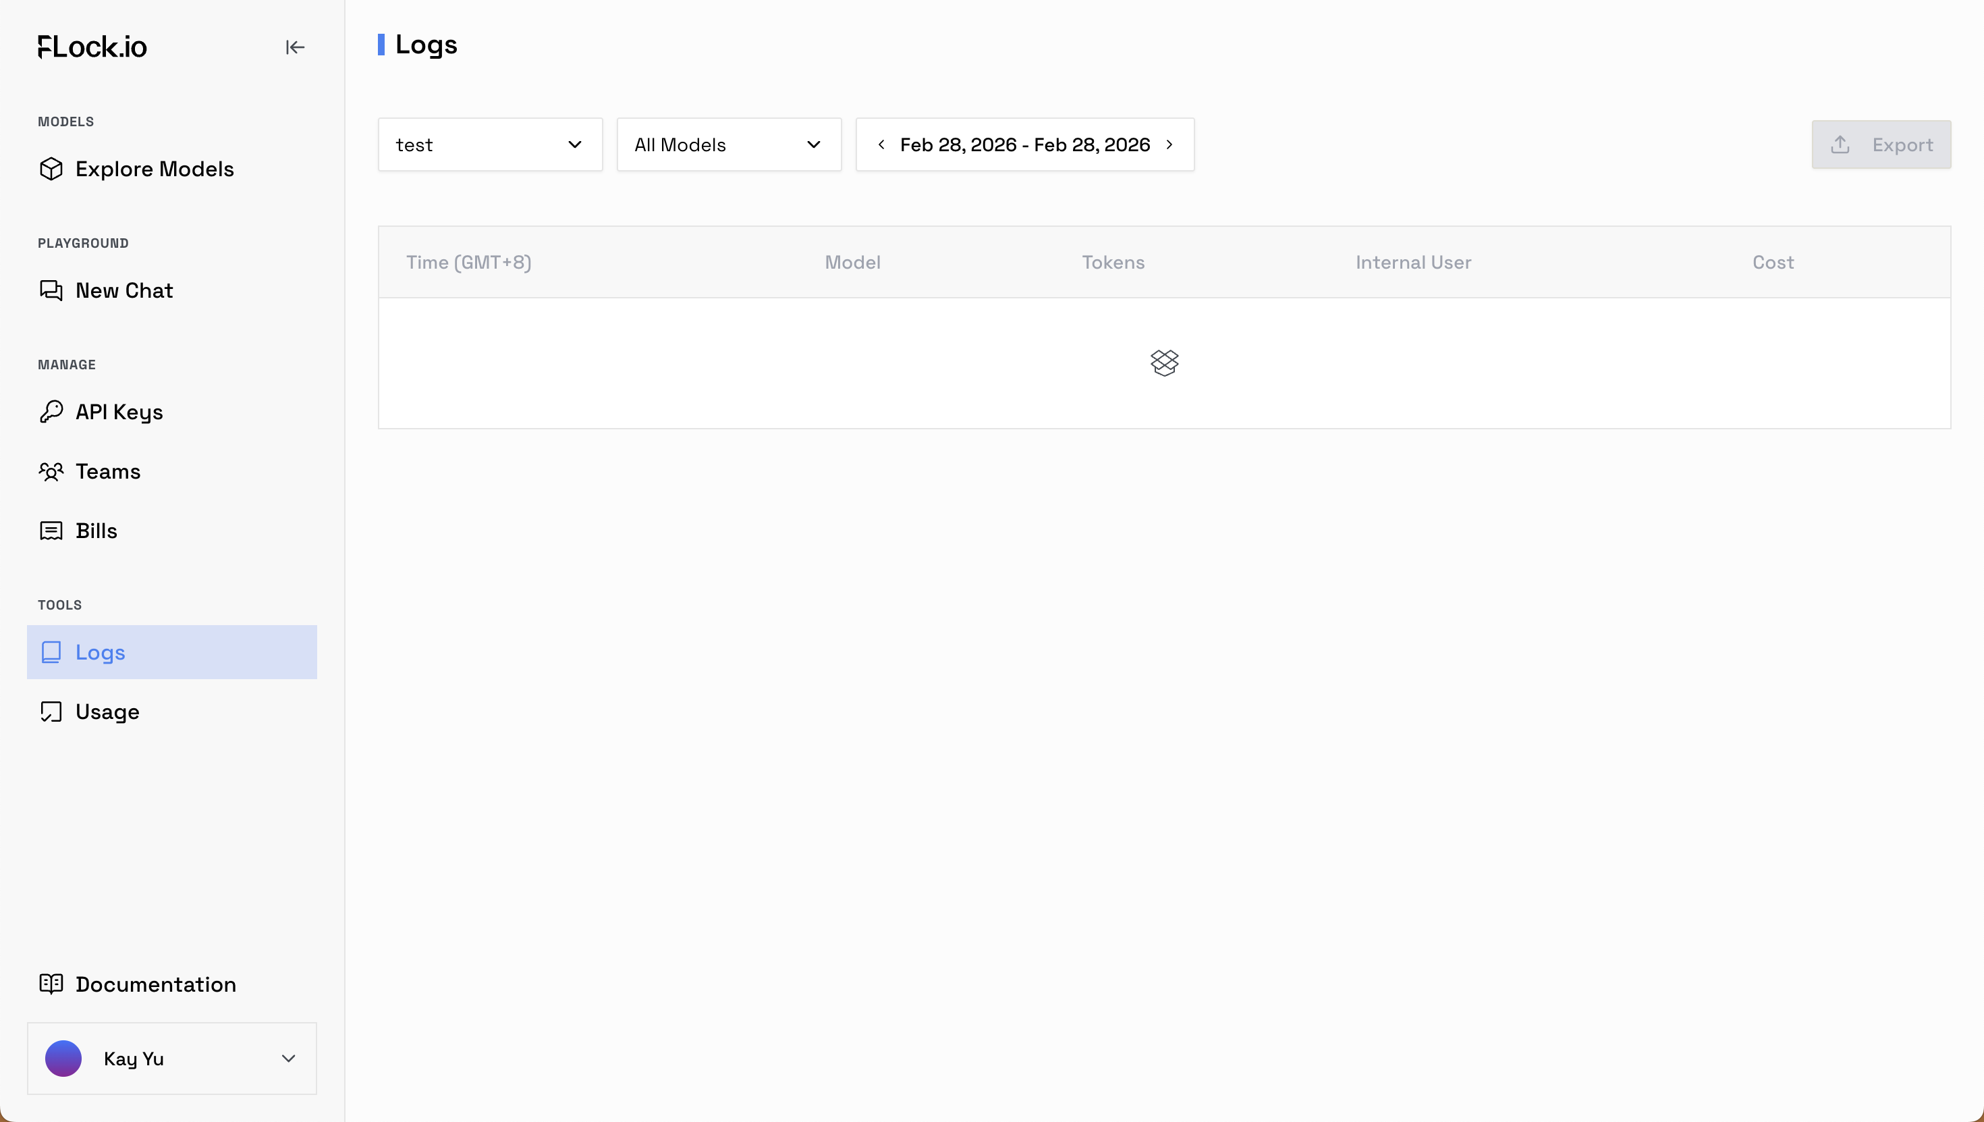The image size is (1984, 1122).
Task: Click the Explore Models cube icon
Action: click(51, 169)
